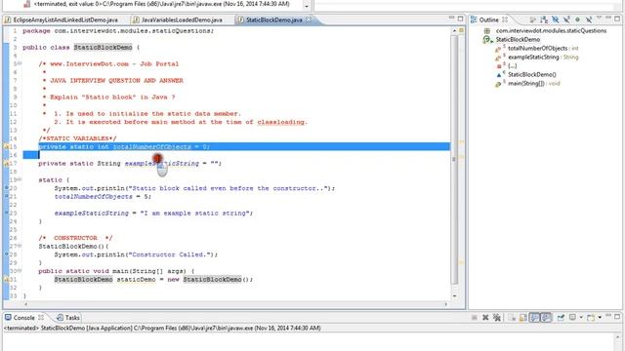Click the class icon beside StaticBlockDemo in Outline
The width and height of the screenshot is (625, 351).
coord(487,39)
